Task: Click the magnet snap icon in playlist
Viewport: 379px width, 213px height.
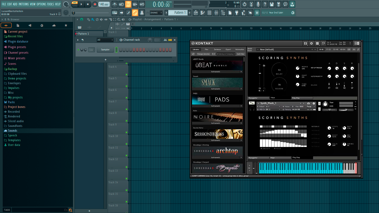Action: 82,20
